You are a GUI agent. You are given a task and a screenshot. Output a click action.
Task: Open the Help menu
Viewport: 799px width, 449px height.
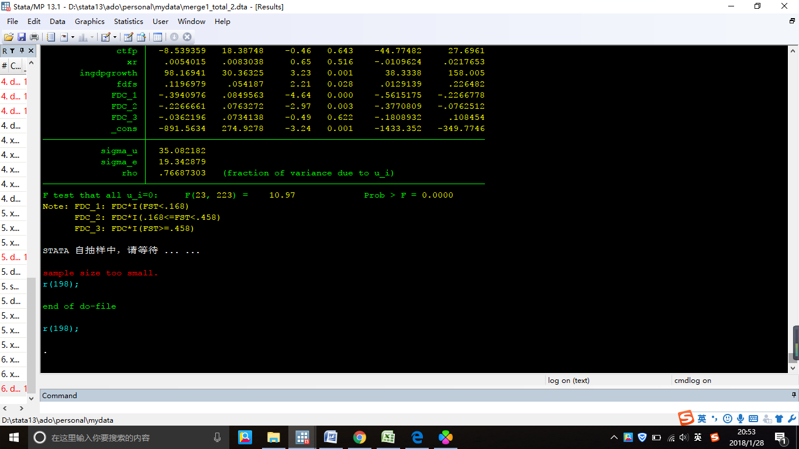click(222, 21)
